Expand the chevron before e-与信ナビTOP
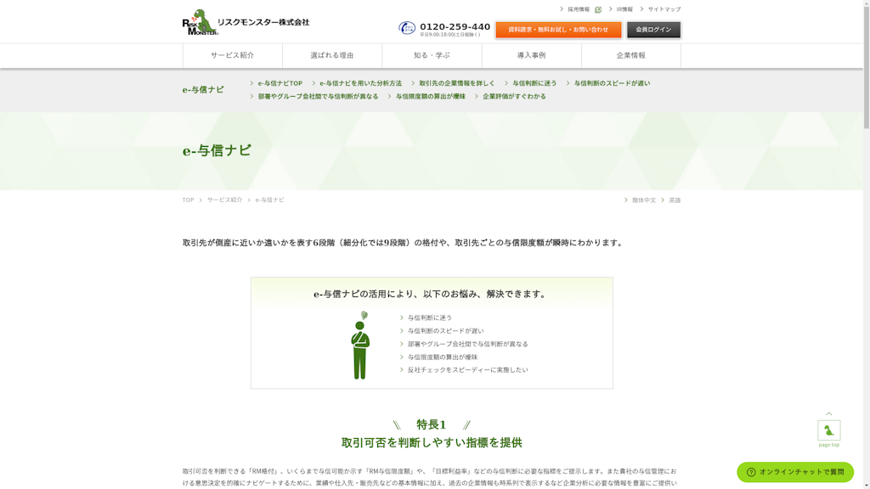Screen dimensions: 870x489 (252, 82)
